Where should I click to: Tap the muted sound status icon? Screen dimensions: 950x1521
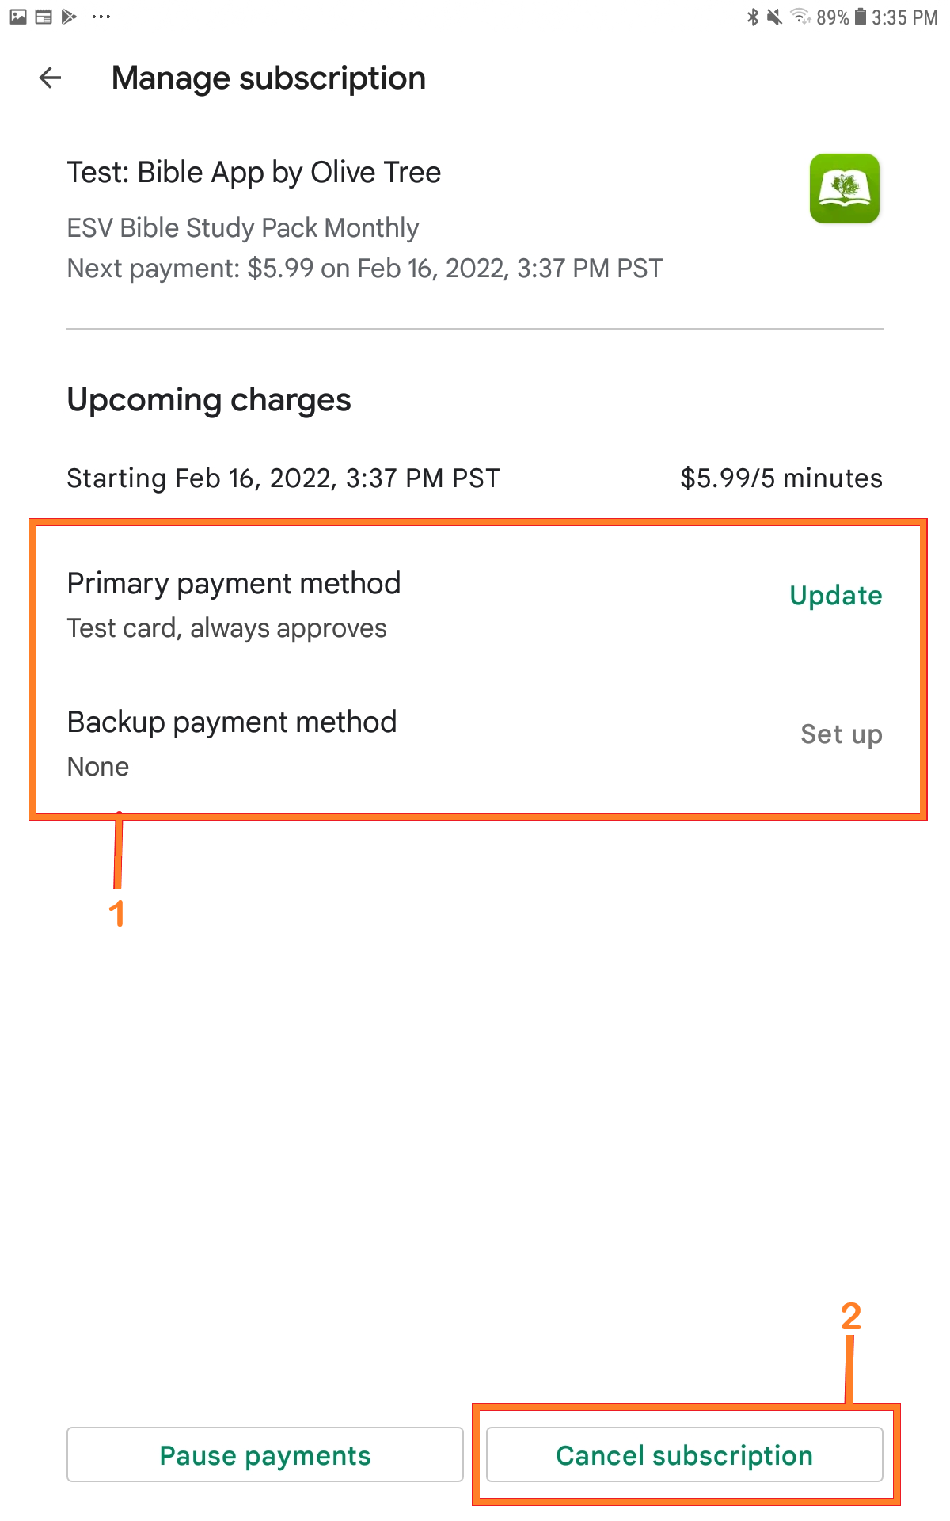[775, 17]
